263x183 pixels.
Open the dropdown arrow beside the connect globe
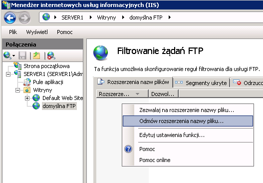14,55
